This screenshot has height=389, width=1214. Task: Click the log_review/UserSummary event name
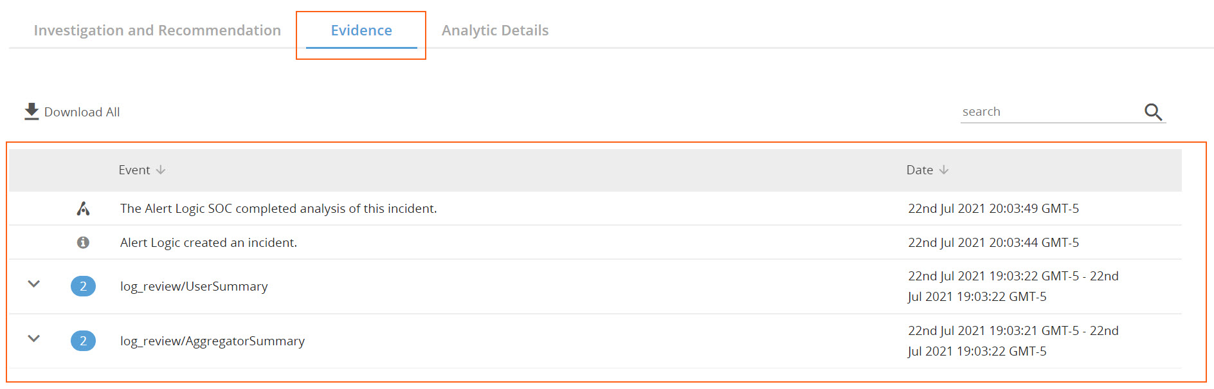[194, 286]
